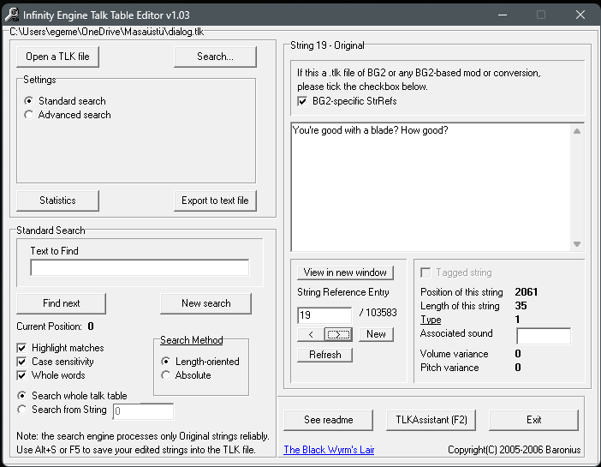Go to previous string with < button
Image resolution: width=601 pixels, height=467 pixels.
pyautogui.click(x=311, y=334)
